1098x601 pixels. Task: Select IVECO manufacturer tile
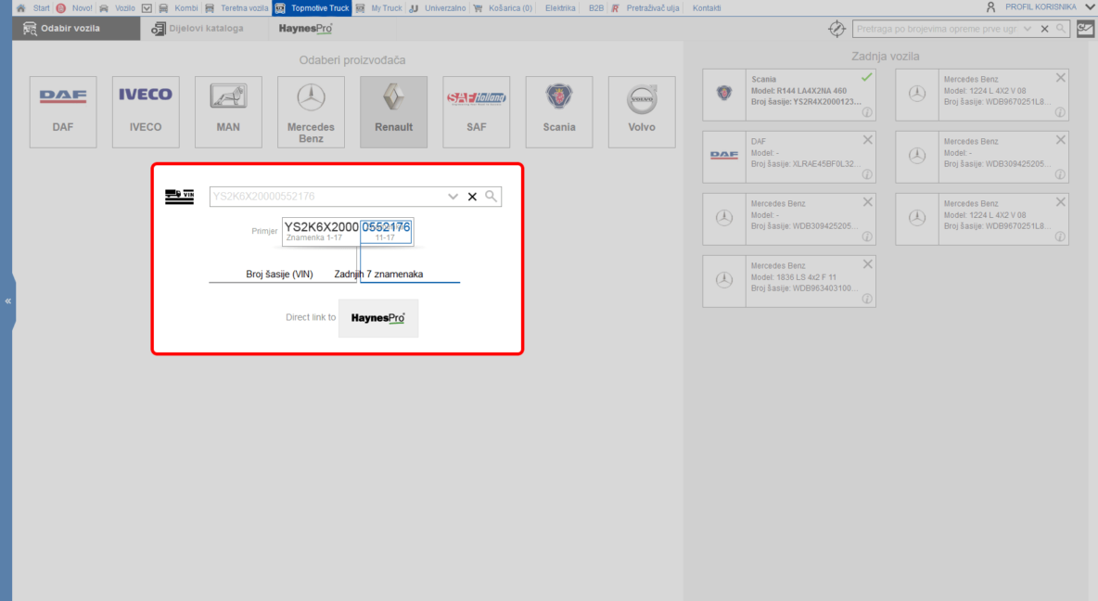pos(146,112)
